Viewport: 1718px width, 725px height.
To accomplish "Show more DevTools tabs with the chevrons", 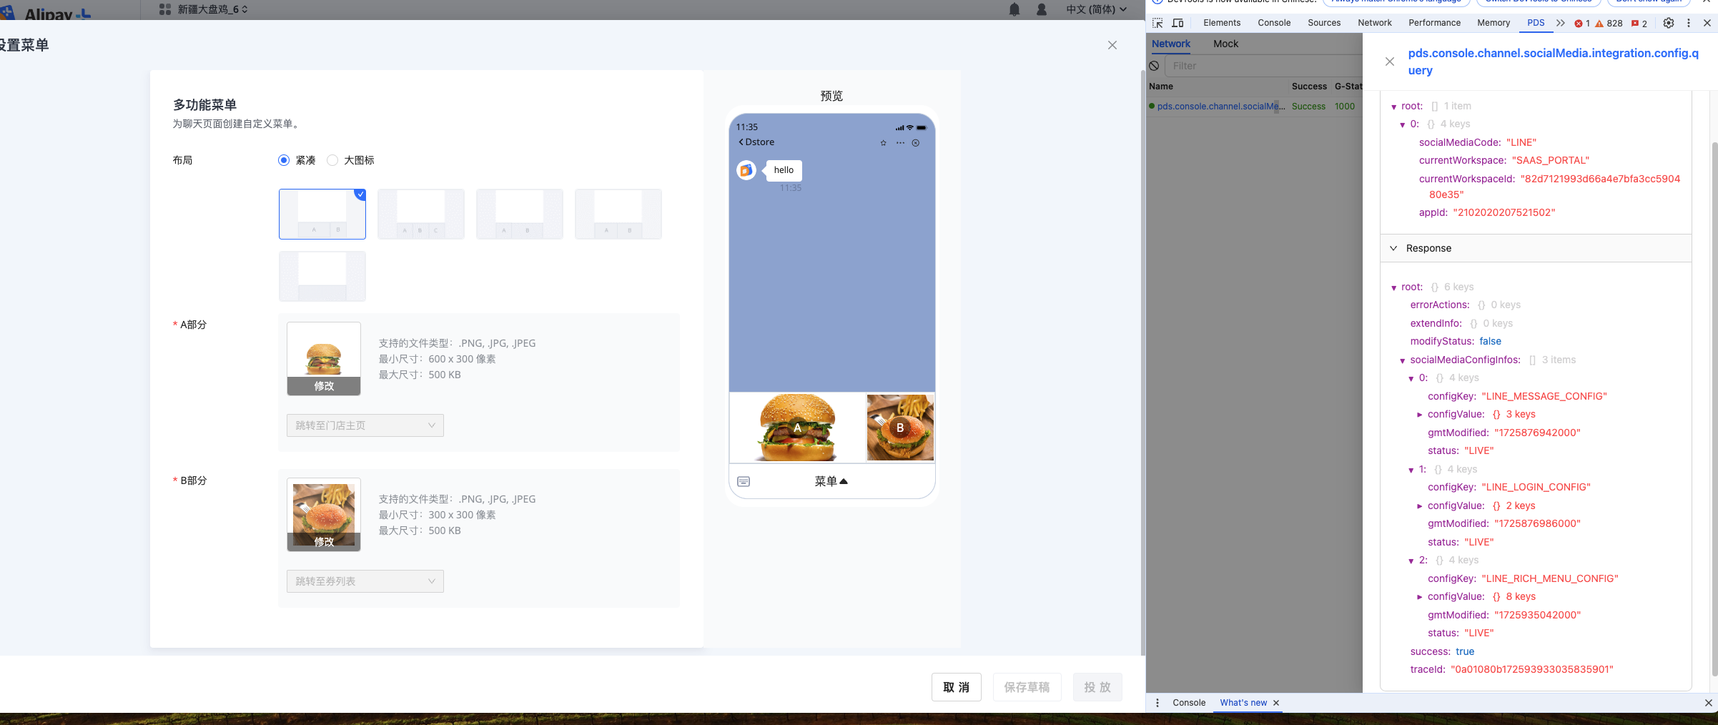I will point(1561,23).
